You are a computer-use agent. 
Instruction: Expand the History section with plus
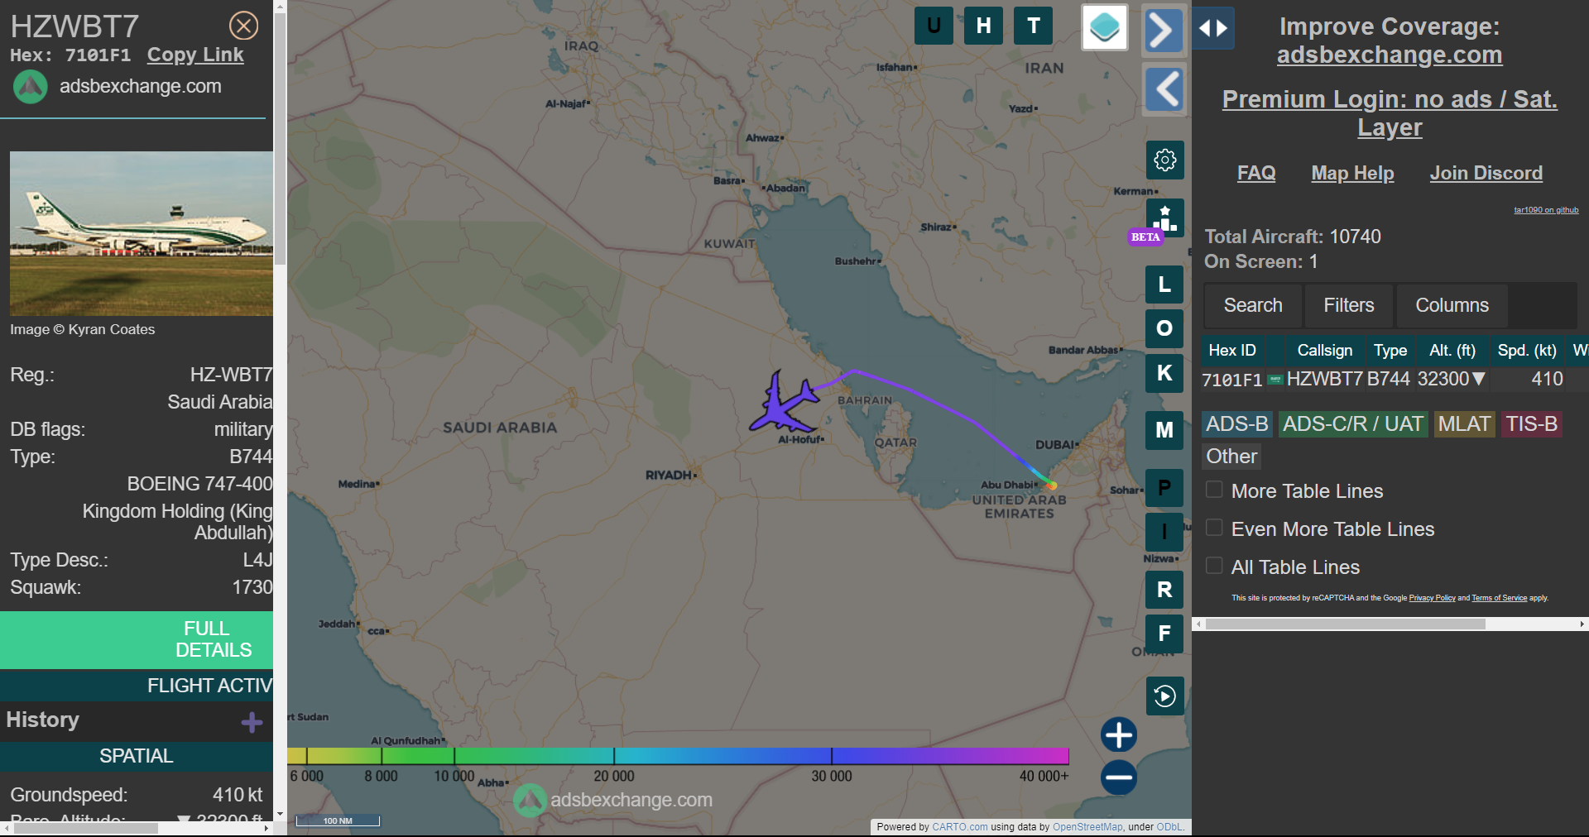[x=252, y=723]
